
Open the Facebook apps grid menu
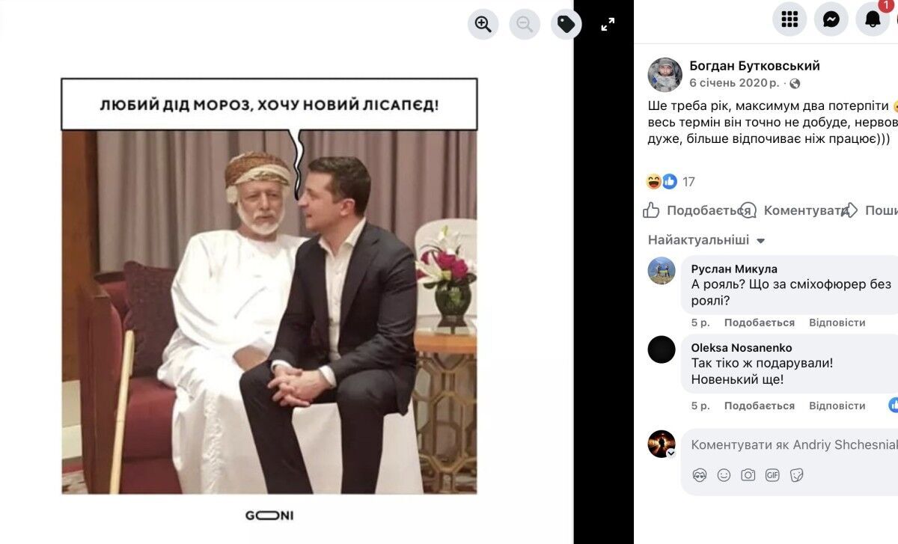789,19
